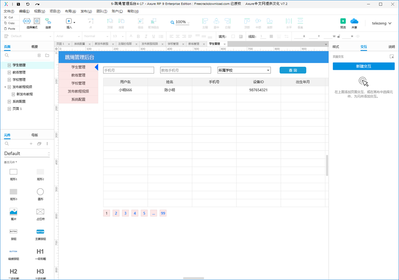Open the 发布(U) menu
Image resolution: width=399 pixels, height=280 pixels.
point(86,11)
